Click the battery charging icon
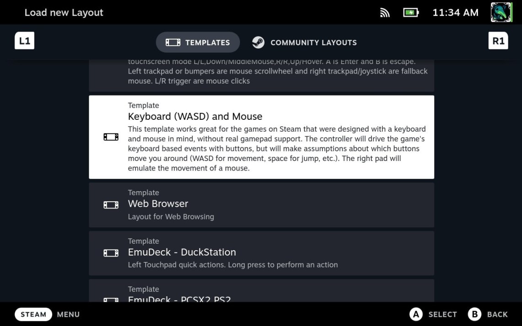Screen dimensions: 522x326 (x=411, y=13)
